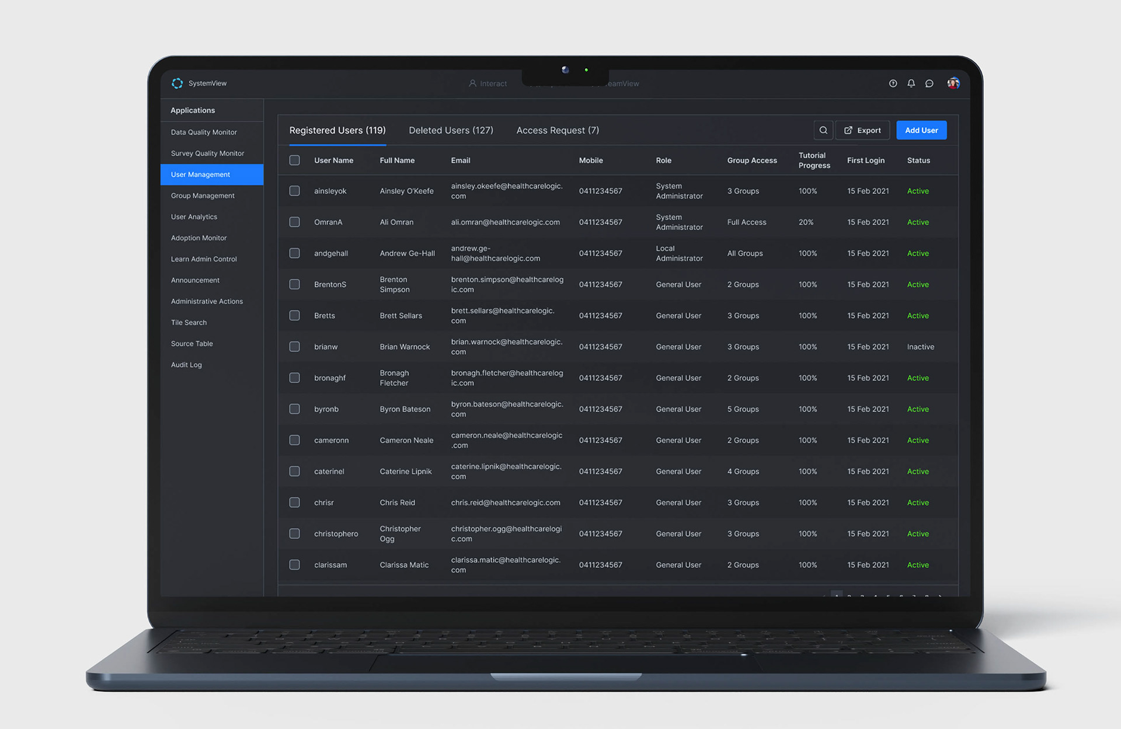Click the Clarissa Matic full name
This screenshot has width=1121, height=729.
point(404,564)
